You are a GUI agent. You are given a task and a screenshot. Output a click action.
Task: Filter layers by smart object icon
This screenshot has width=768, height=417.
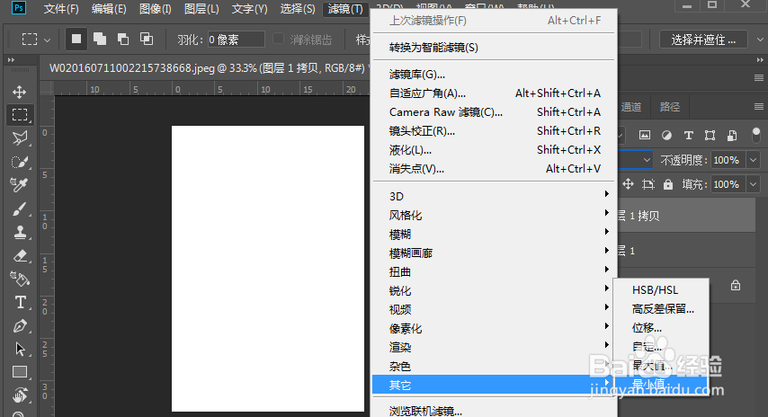pyautogui.click(x=732, y=136)
